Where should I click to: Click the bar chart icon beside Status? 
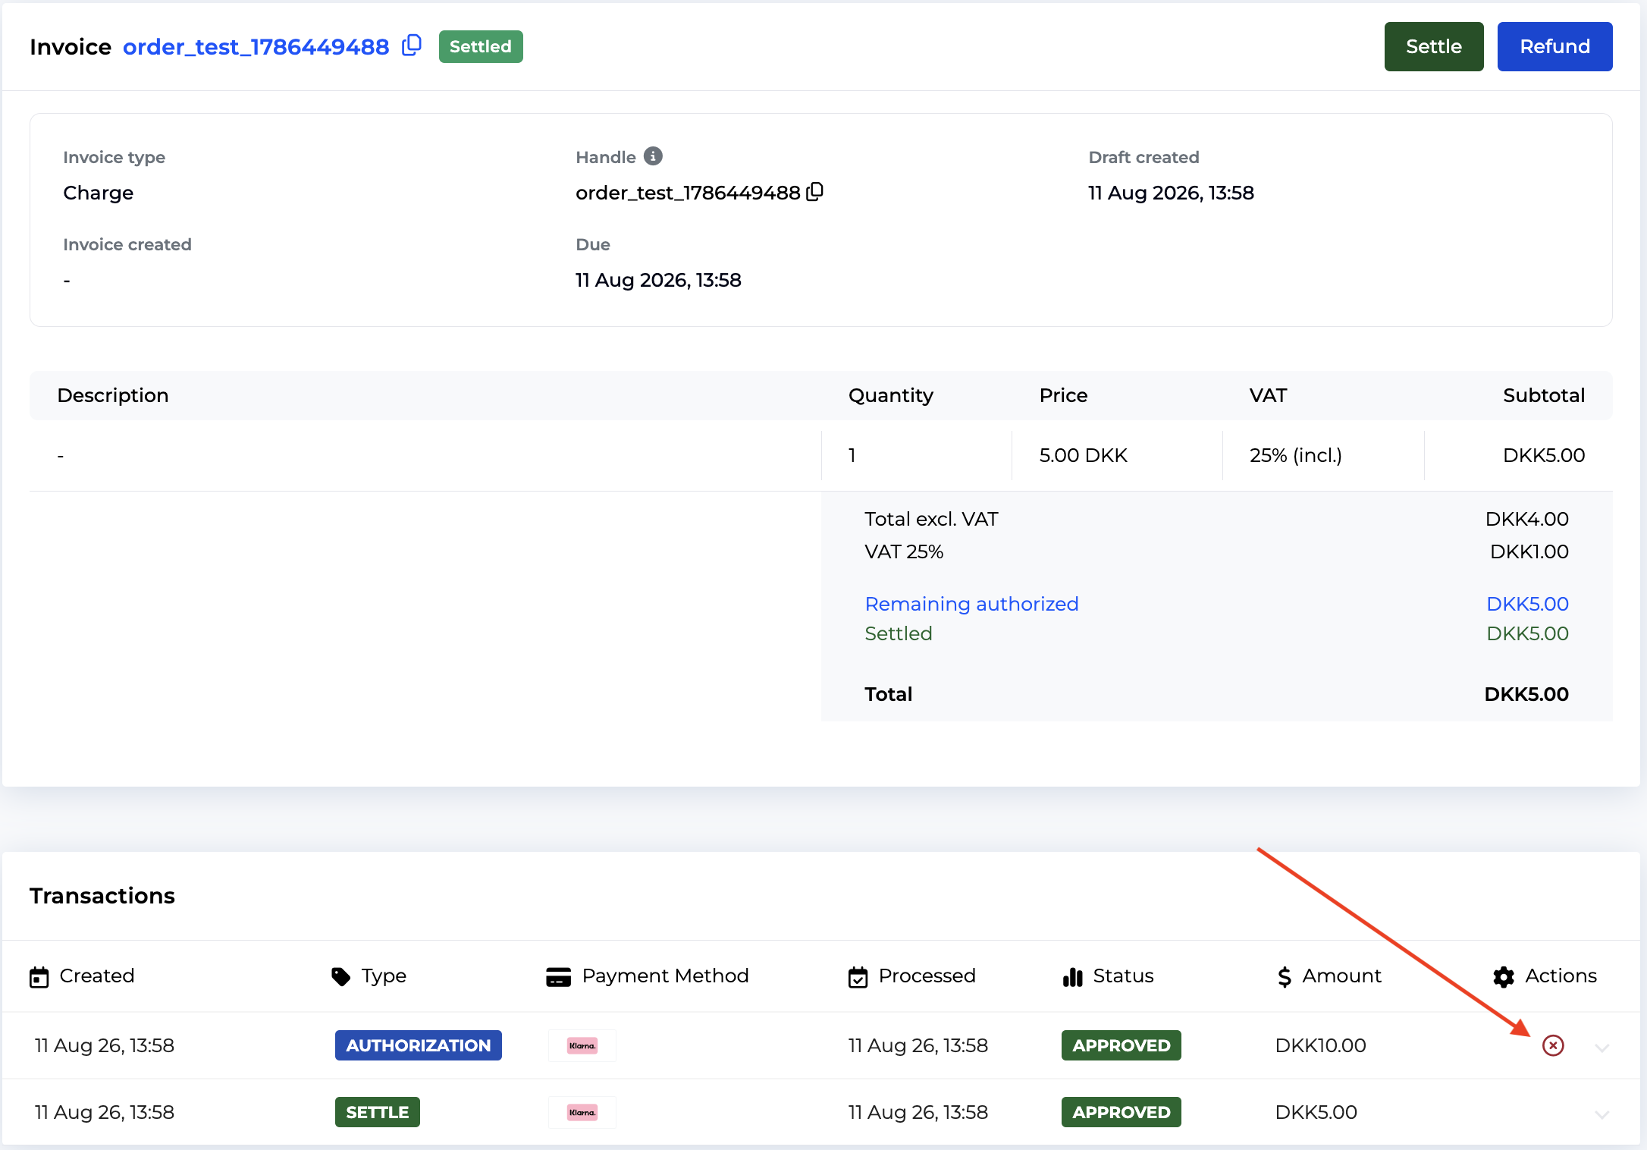pos(1073,977)
